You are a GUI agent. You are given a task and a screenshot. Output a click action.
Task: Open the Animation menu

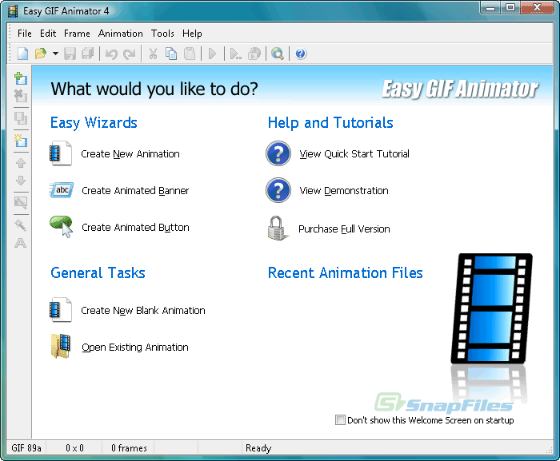click(x=120, y=34)
